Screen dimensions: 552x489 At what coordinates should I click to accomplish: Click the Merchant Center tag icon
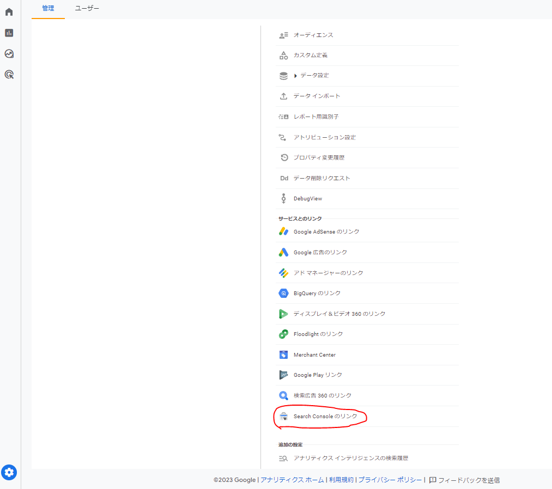283,354
